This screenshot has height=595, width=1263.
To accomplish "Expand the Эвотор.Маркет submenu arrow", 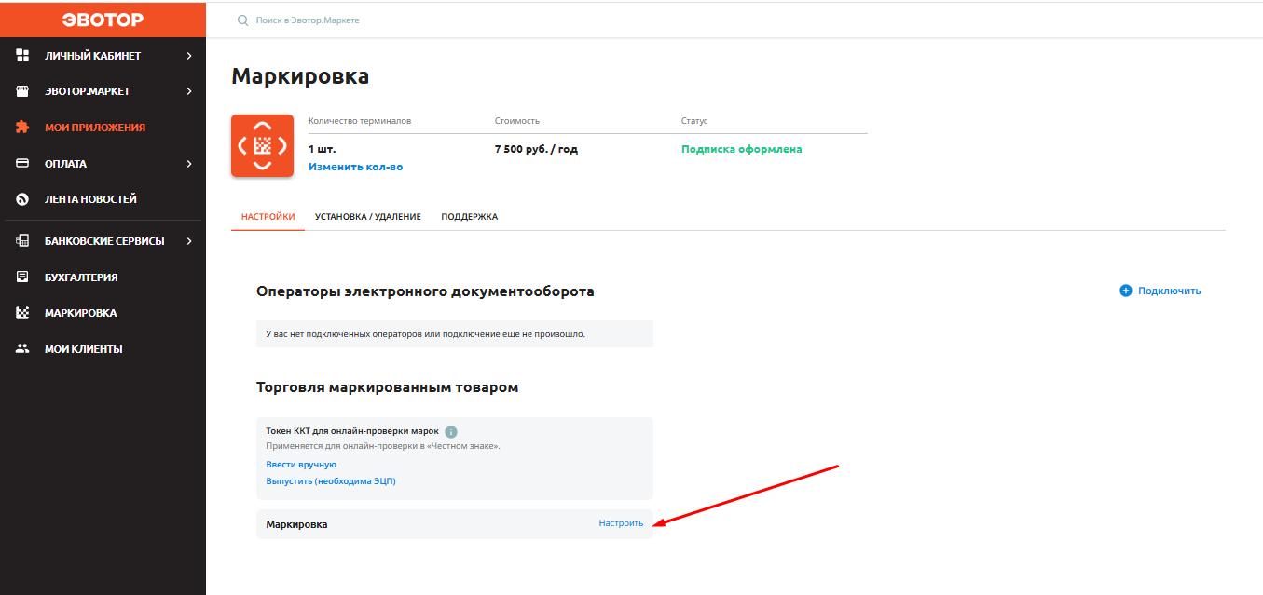I will coord(189,91).
